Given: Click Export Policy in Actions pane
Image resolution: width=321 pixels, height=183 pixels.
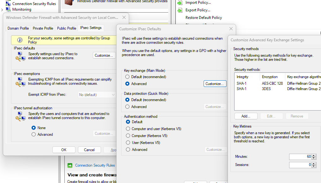Looking at the screenshot, I should coord(198,10).
